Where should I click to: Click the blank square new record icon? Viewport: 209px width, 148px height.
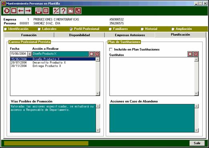click(14, 11)
